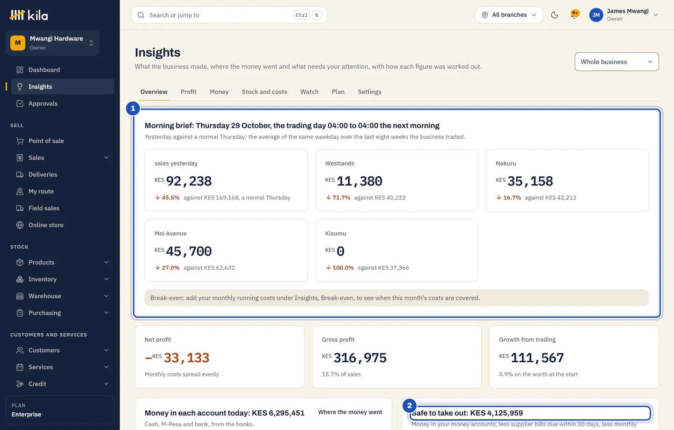Click the Search or jump to field
Image resolution: width=674 pixels, height=430 pixels.
click(x=229, y=15)
